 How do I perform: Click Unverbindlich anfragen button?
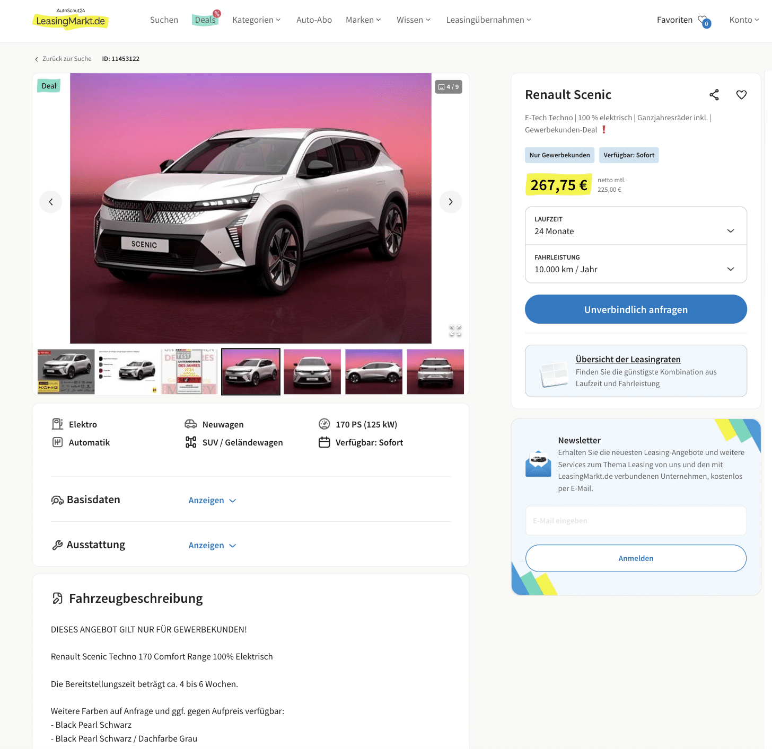click(636, 309)
